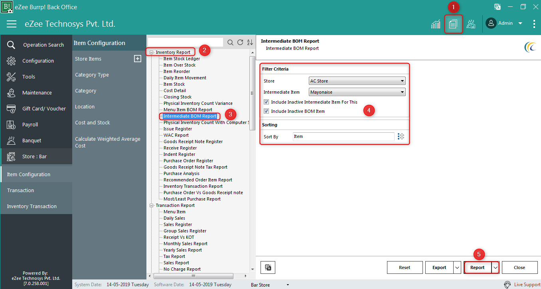Toggle Include Inactive BOM Item checkbox
The width and height of the screenshot is (541, 289).
(267, 111)
